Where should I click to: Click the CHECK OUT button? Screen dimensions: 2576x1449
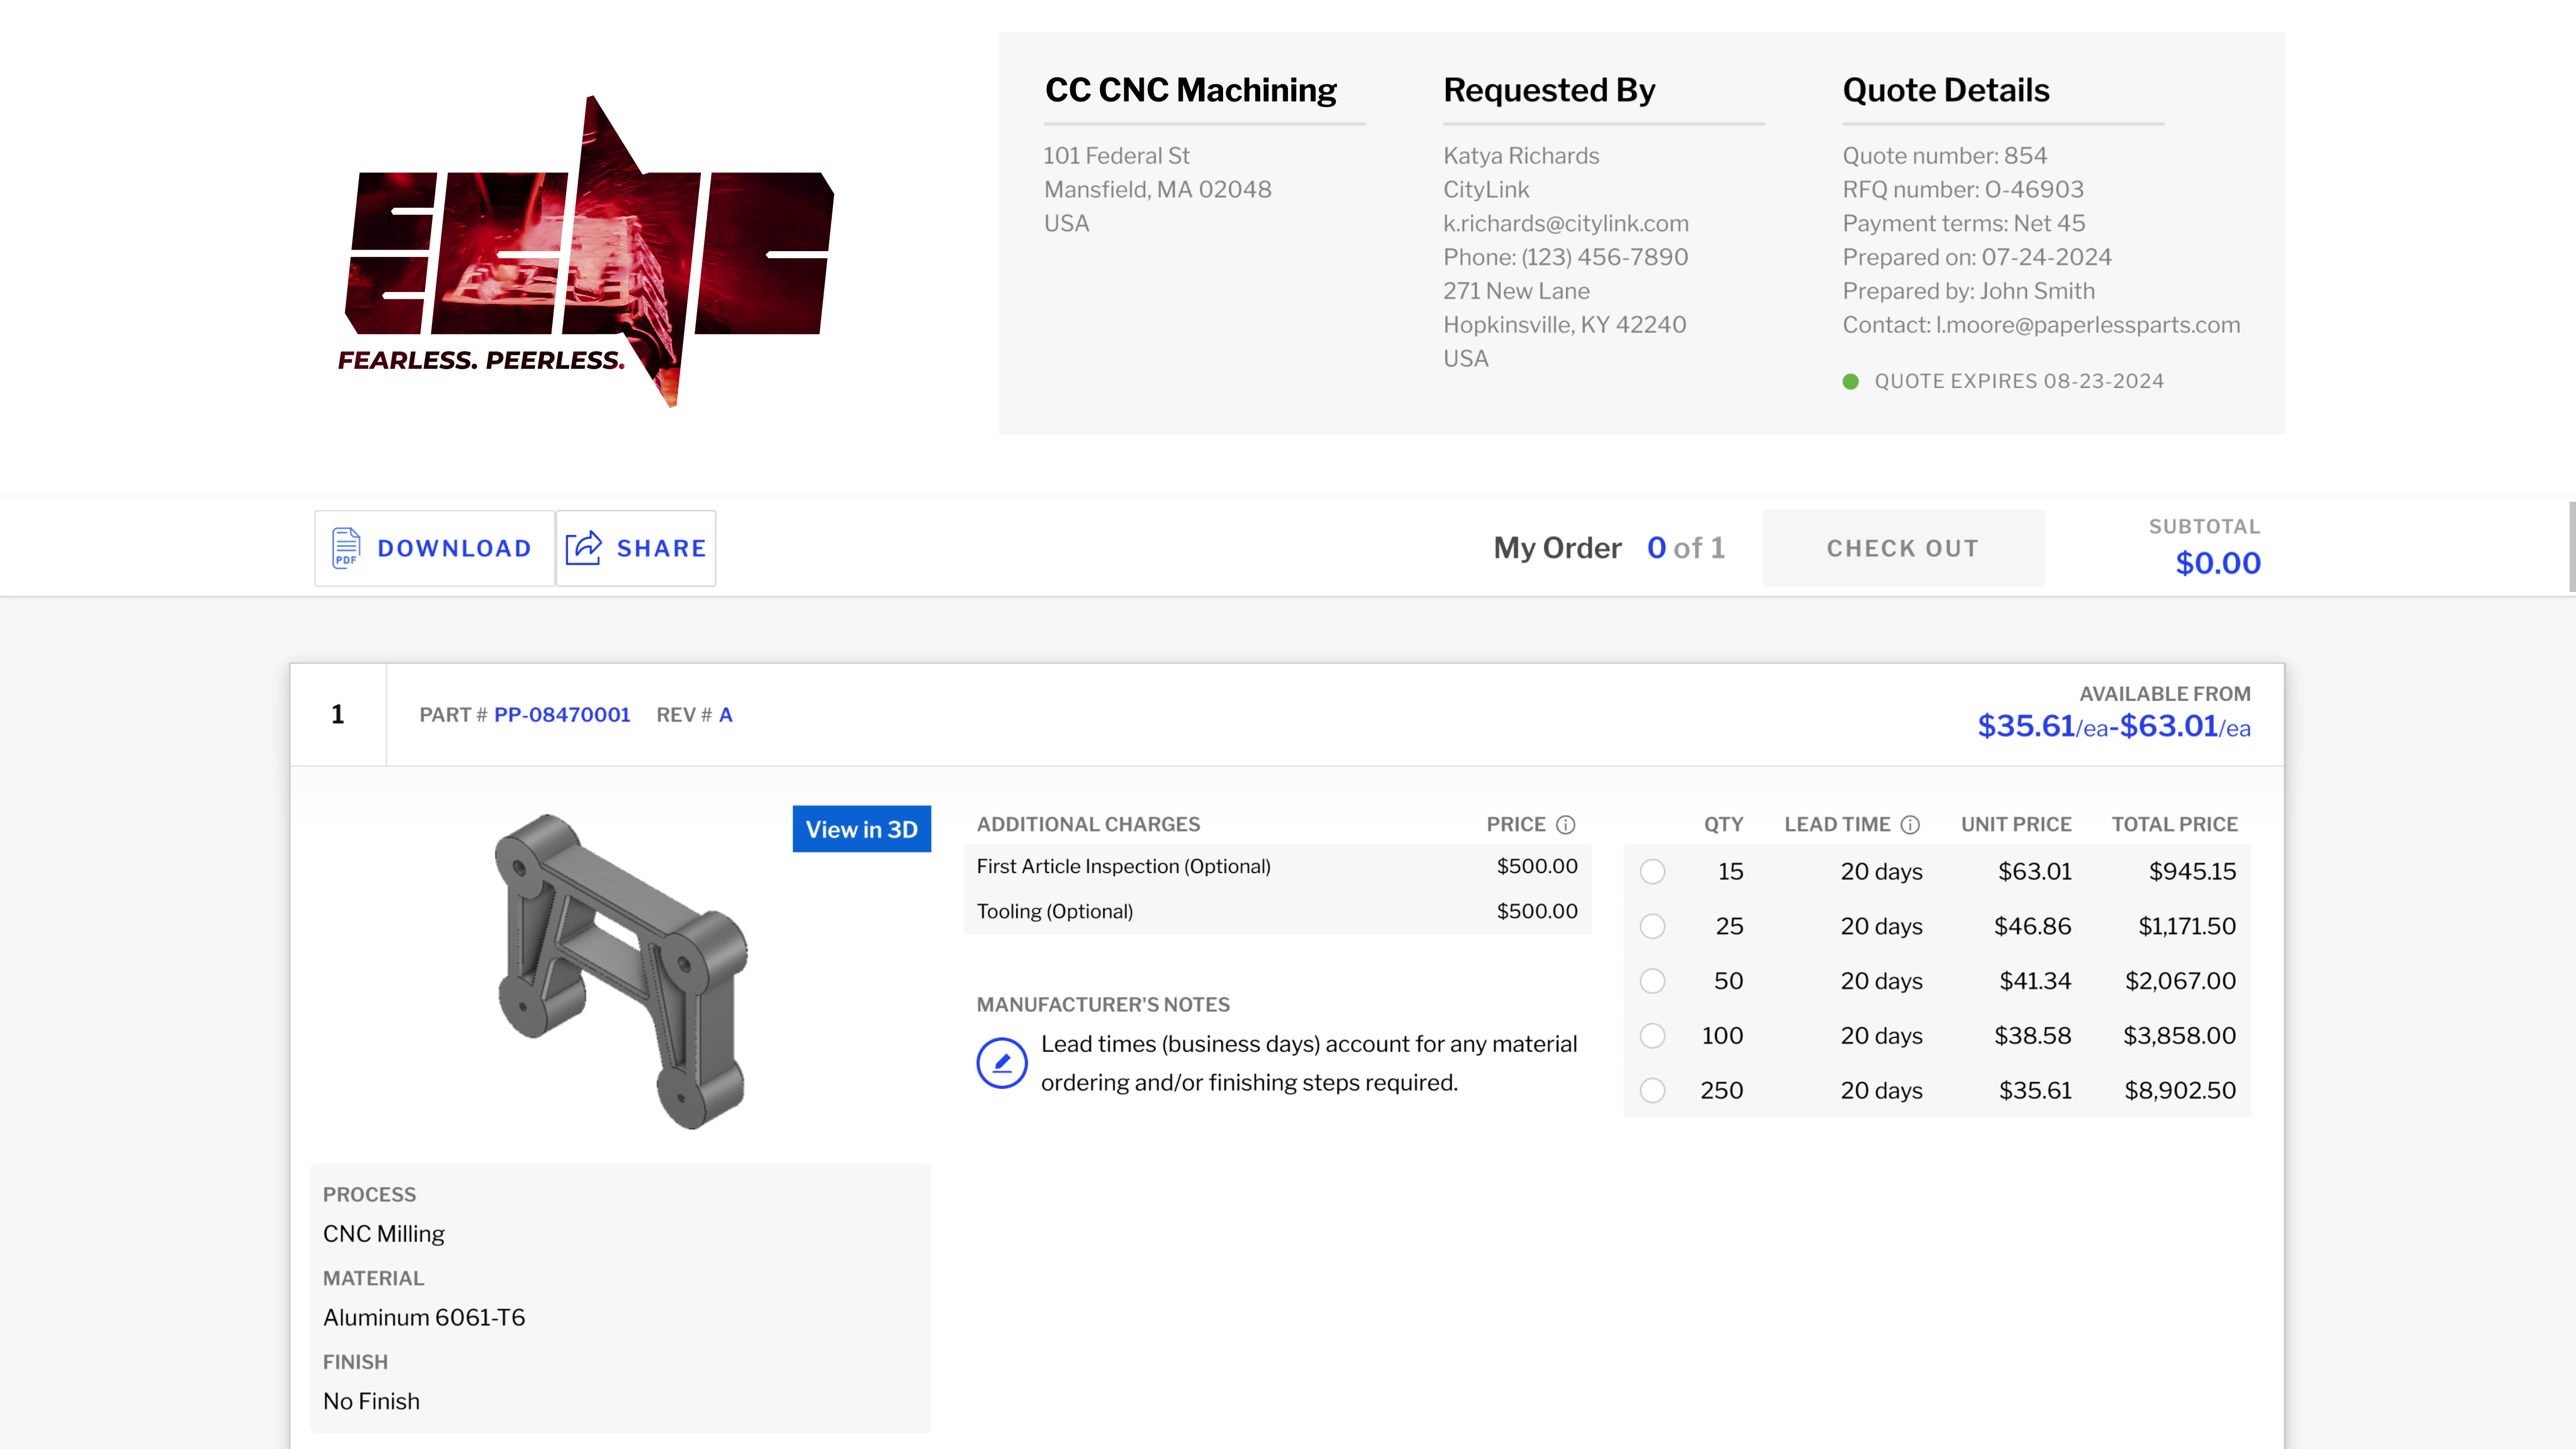[1903, 548]
